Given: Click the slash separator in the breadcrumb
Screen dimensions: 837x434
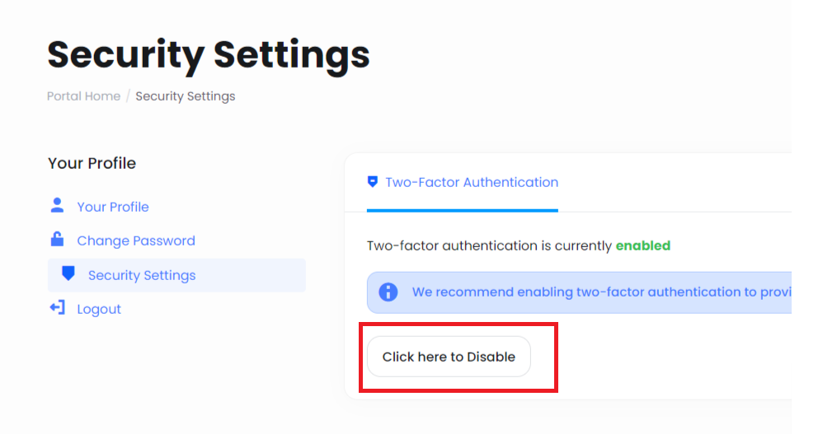Looking at the screenshot, I should click(128, 96).
